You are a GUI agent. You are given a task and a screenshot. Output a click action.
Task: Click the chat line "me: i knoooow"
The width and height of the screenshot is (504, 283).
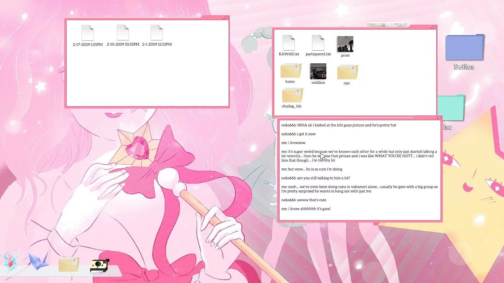click(293, 143)
